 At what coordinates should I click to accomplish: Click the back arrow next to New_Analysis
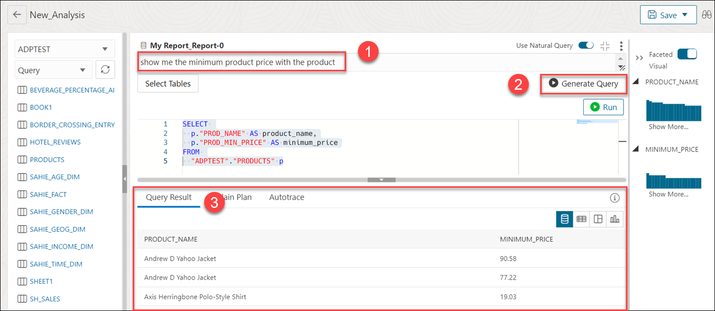[x=17, y=14]
